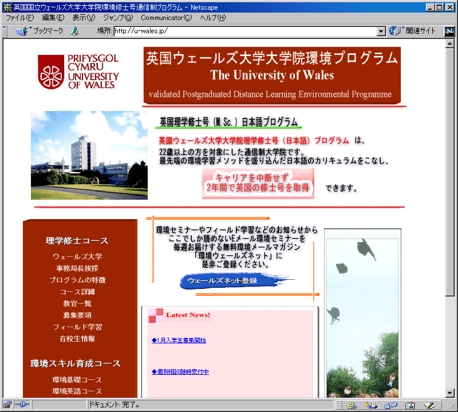The height and width of the screenshot is (412, 458).
Task: Click the vertical scrollbar down arrow
Action: (450, 393)
